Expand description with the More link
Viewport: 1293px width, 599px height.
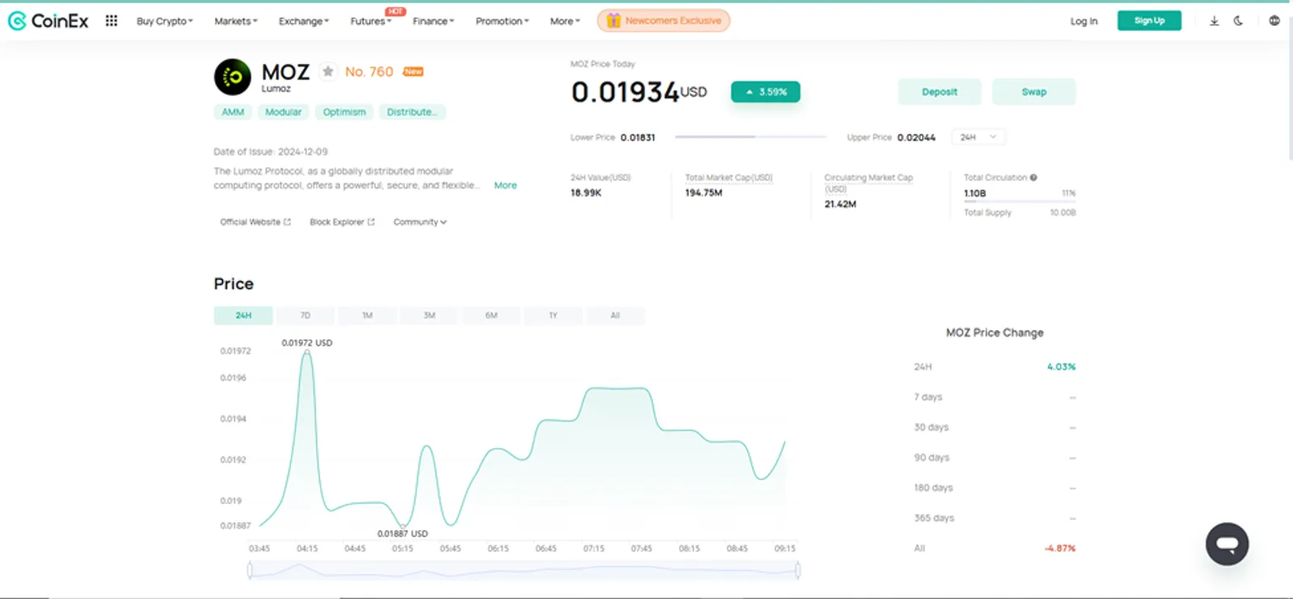(505, 186)
